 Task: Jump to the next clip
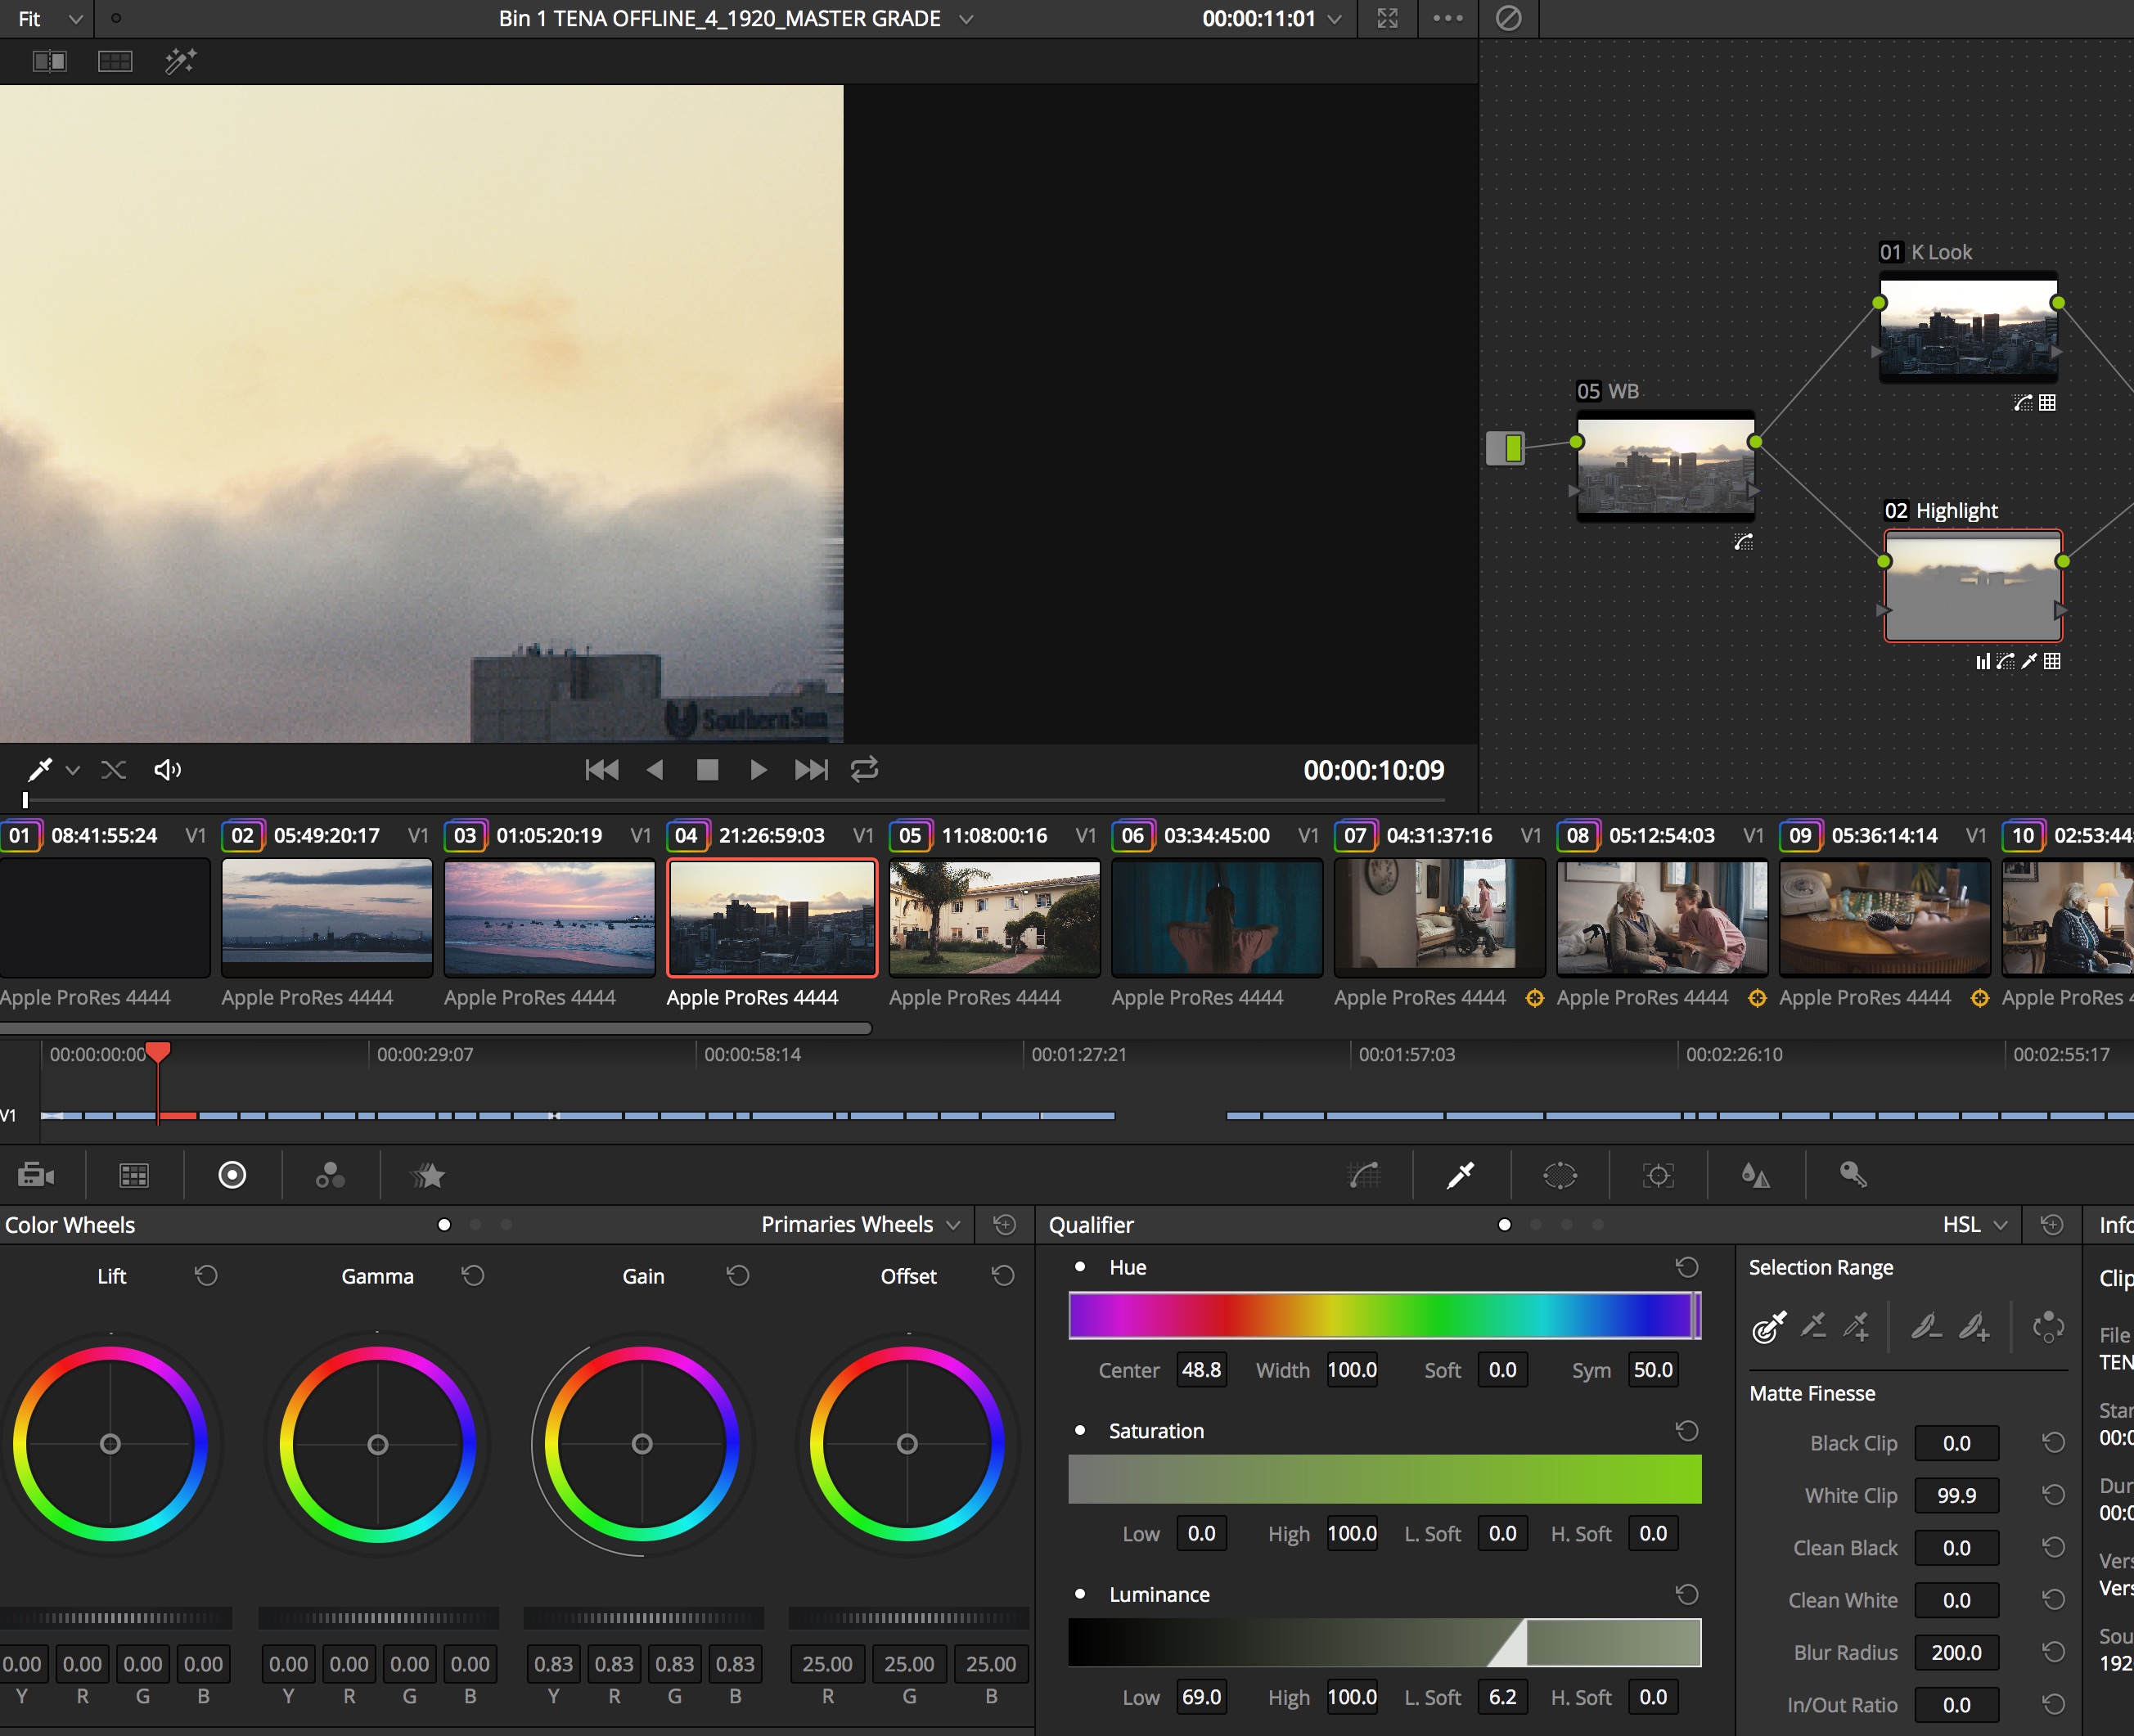pyautogui.click(x=811, y=769)
